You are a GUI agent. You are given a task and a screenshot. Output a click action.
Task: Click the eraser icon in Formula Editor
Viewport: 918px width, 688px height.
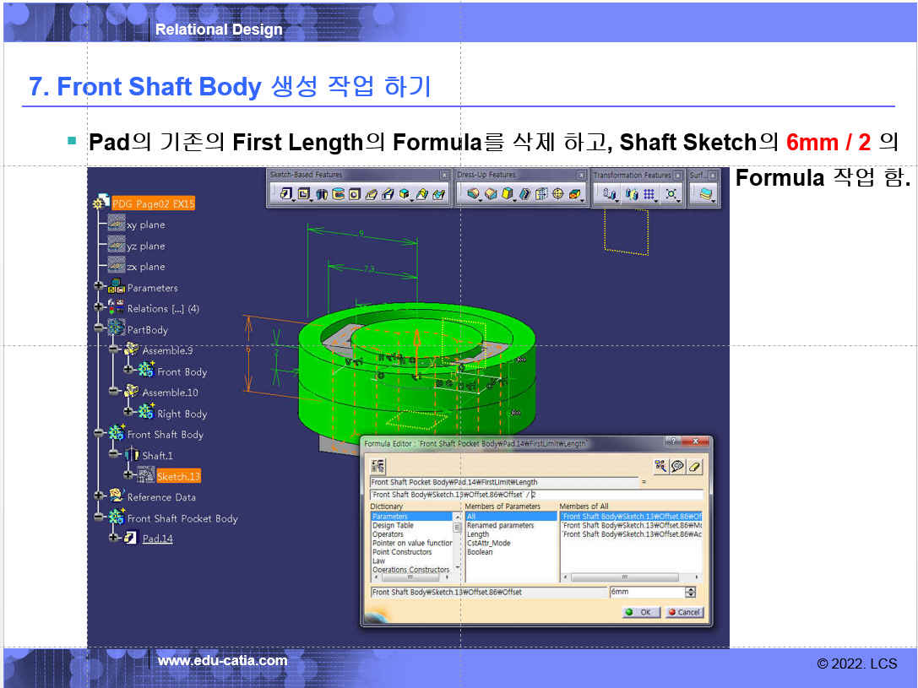(x=695, y=467)
